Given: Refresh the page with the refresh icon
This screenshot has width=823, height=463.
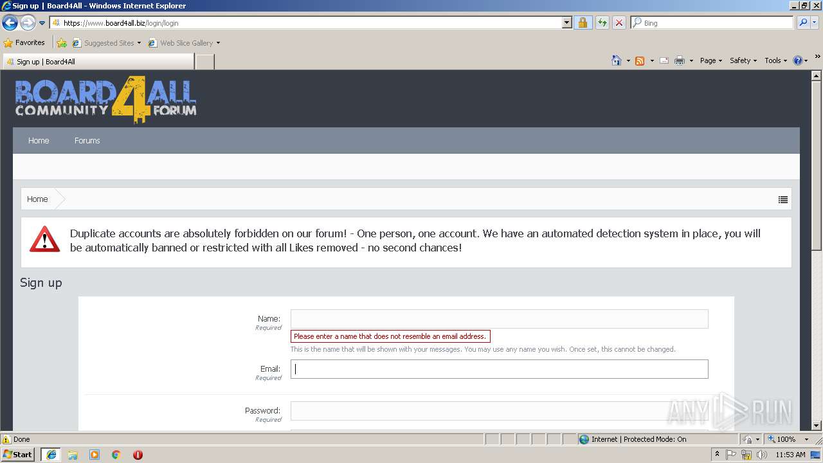Looking at the screenshot, I should click(x=602, y=23).
